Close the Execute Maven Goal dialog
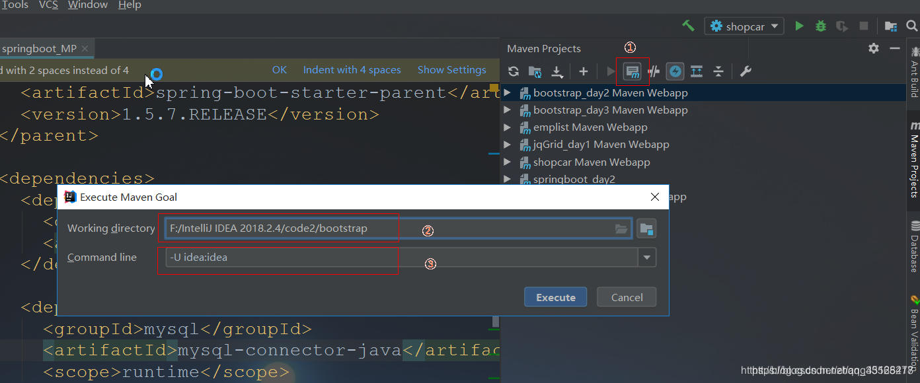 point(654,197)
